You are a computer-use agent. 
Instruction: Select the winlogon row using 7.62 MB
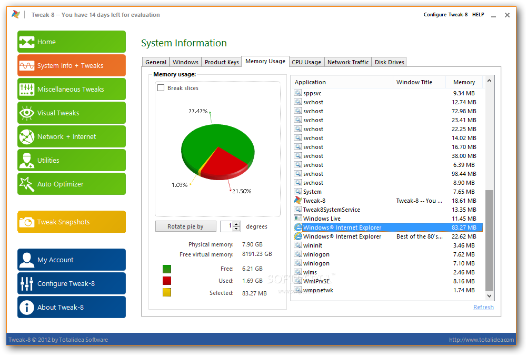[388, 254]
